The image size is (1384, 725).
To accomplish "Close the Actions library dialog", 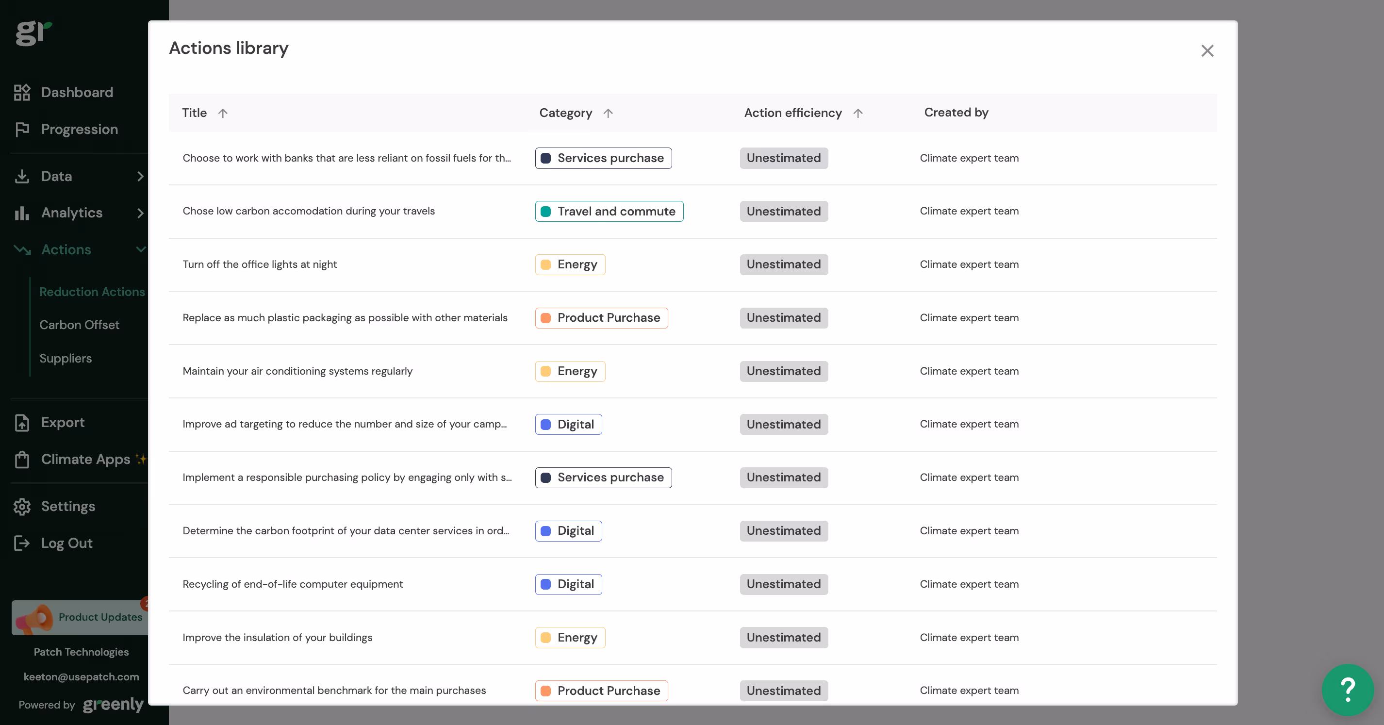I will [x=1207, y=50].
